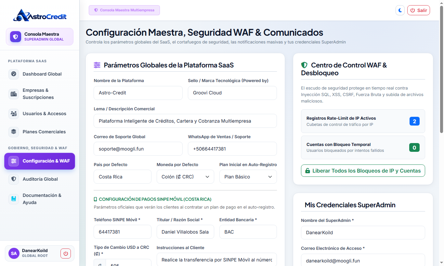444x266 pixels.
Task: Go to Empresas & Suscripciones
Action: [40, 94]
